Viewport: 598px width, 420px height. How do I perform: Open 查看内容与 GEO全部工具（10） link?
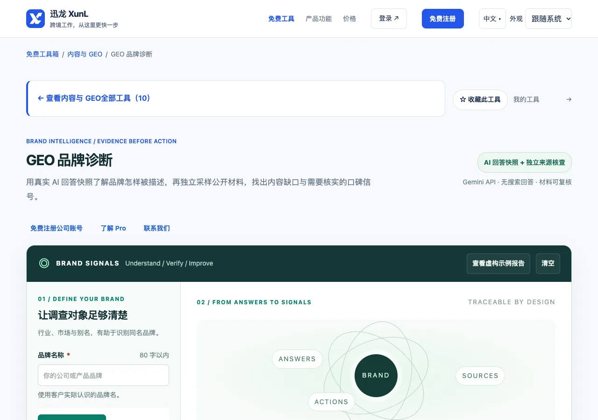(x=94, y=98)
